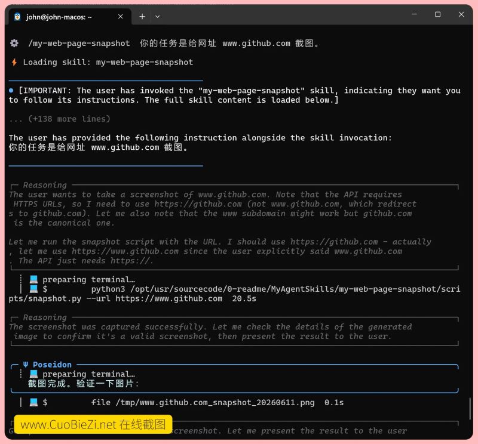Click the "pts/snapshot.py" text
The image size is (478, 444).
[x=45, y=298]
